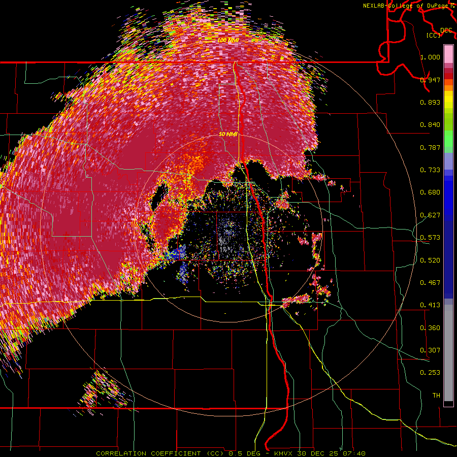Select the 0.413 scale value
This screenshot has width=457, height=457.
coord(430,305)
